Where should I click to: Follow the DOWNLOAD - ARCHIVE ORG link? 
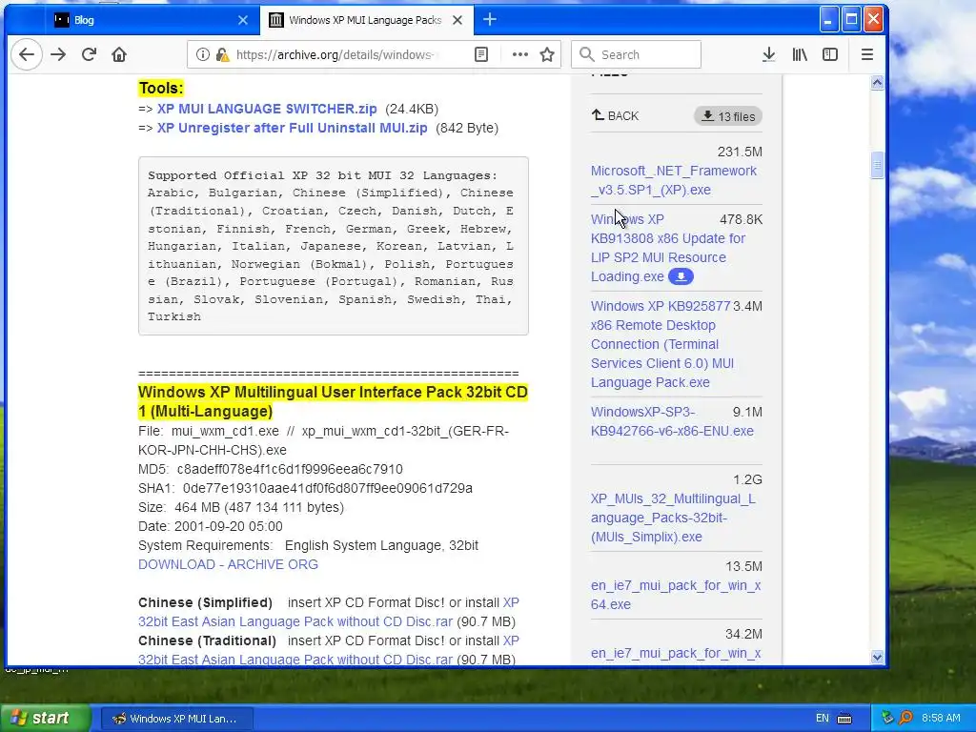(228, 564)
